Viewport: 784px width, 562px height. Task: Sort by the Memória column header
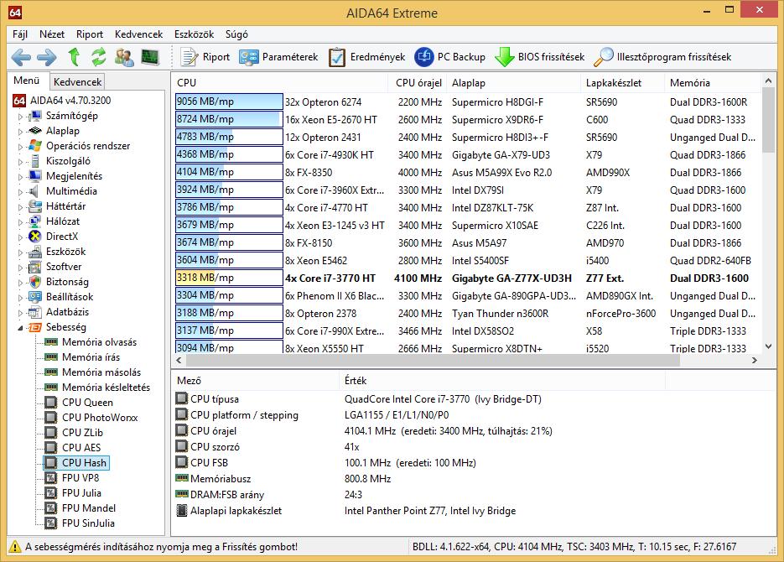coord(713,82)
